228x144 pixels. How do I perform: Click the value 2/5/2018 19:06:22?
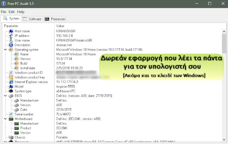pos(69,68)
